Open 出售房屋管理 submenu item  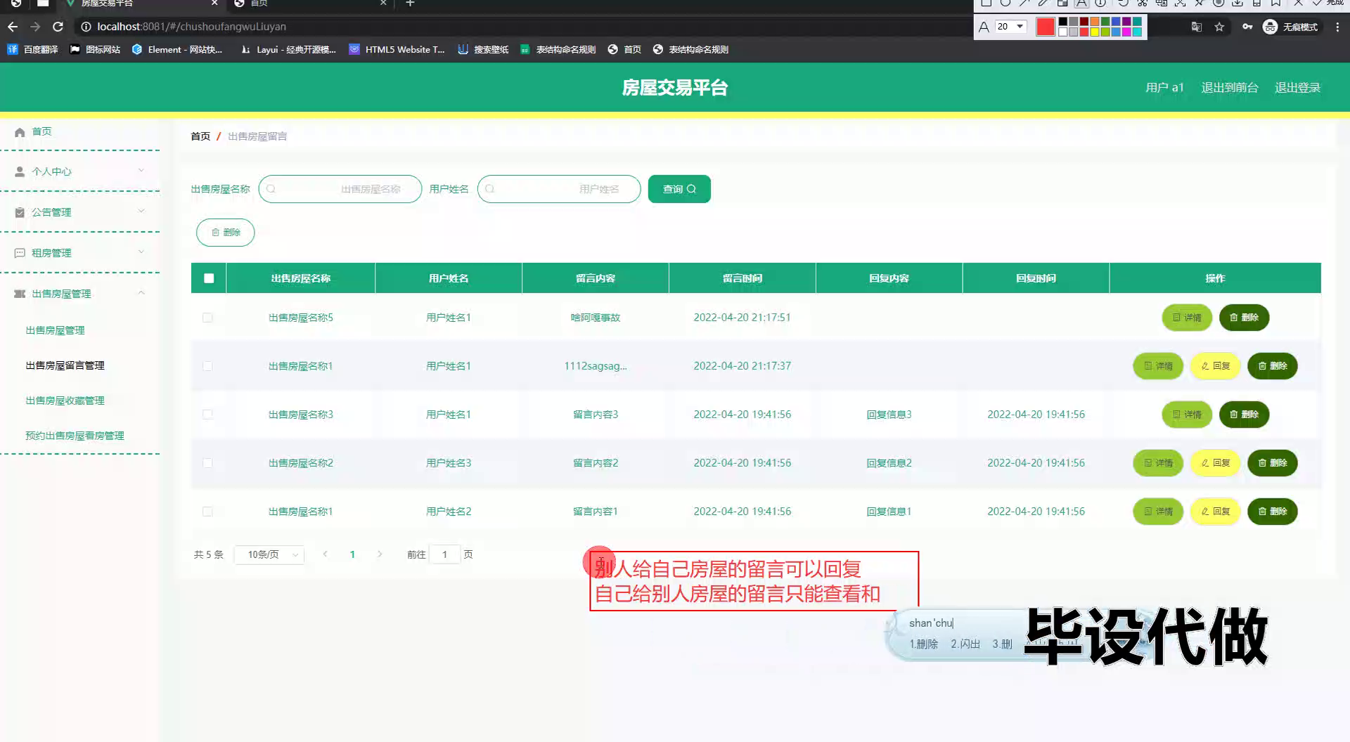pos(56,330)
